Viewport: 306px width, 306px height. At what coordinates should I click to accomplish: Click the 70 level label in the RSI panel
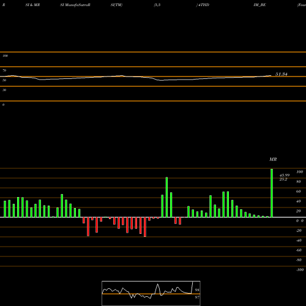click(4, 70)
